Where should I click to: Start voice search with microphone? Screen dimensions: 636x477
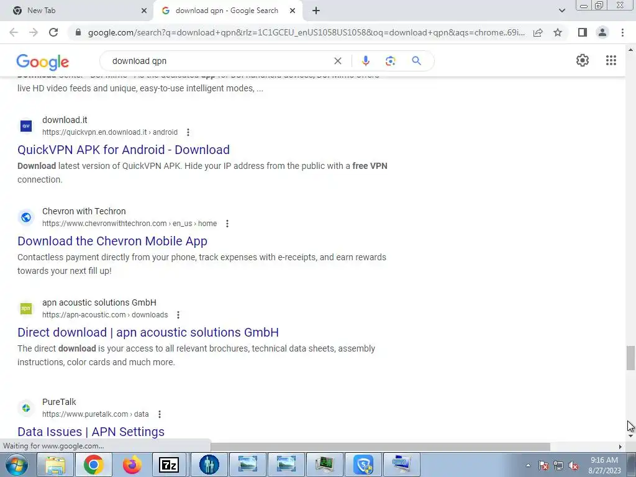click(365, 61)
